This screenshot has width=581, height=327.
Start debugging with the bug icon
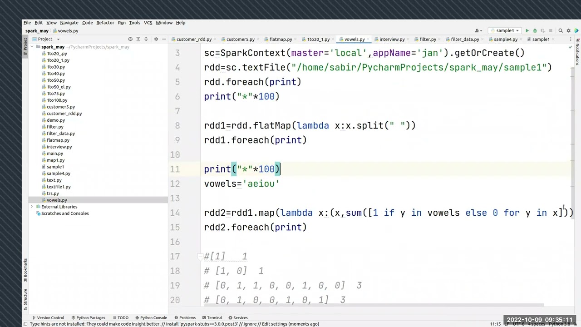click(x=535, y=31)
